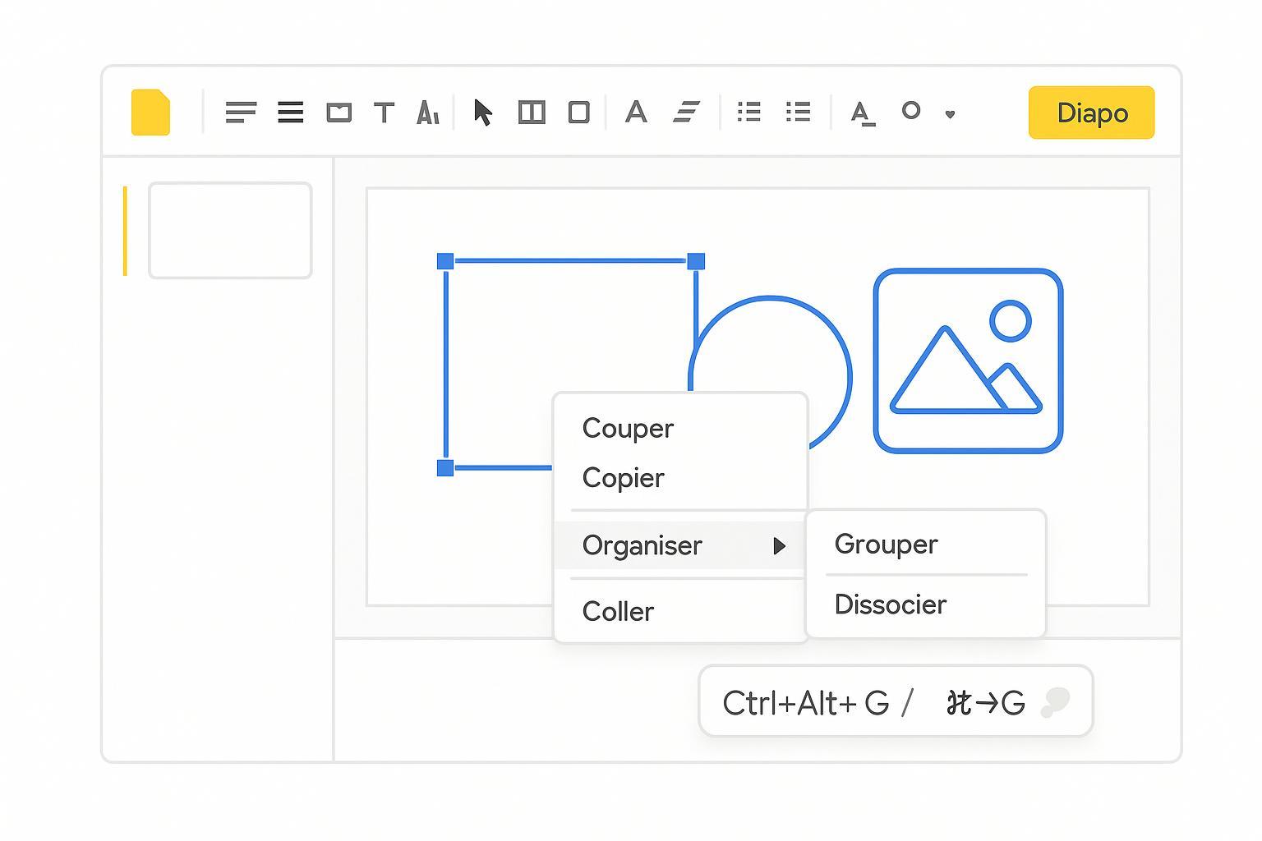Click the yellow Diapo button
Viewport: 1262px width, 841px height.
1091,113
